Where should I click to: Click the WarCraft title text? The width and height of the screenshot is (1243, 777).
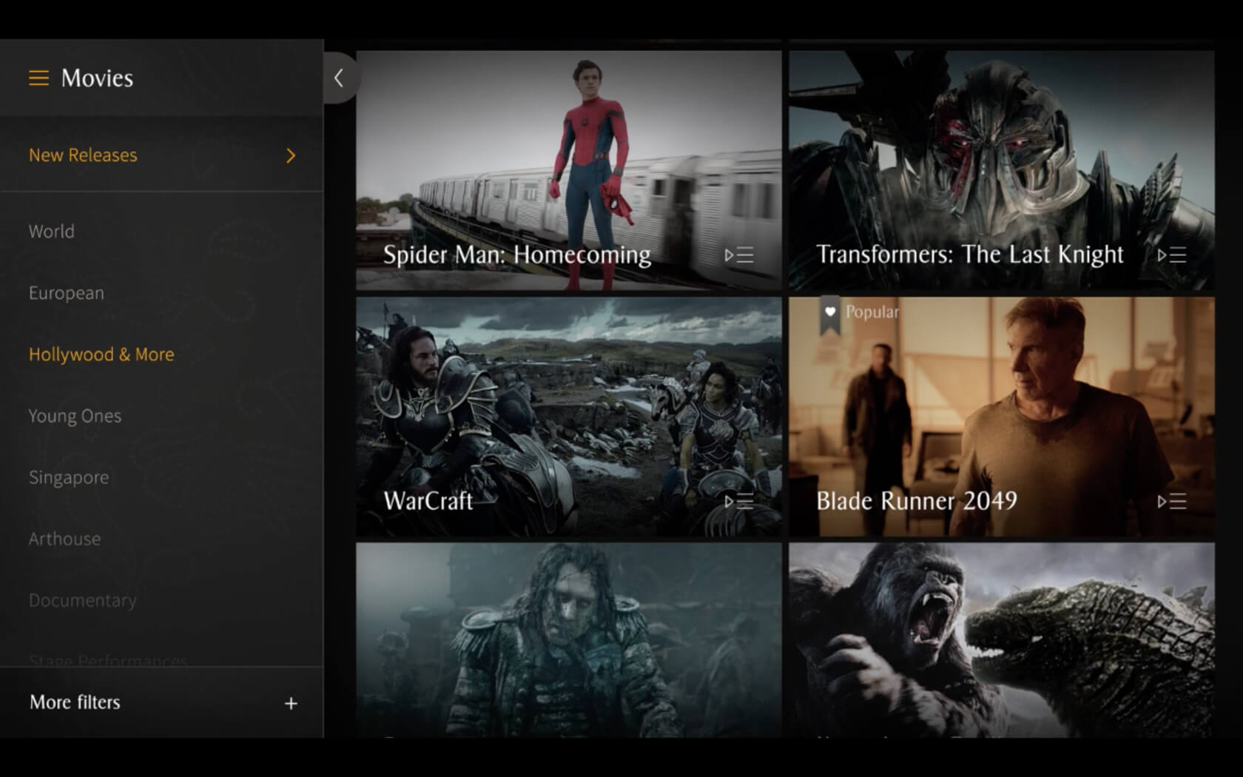428,501
